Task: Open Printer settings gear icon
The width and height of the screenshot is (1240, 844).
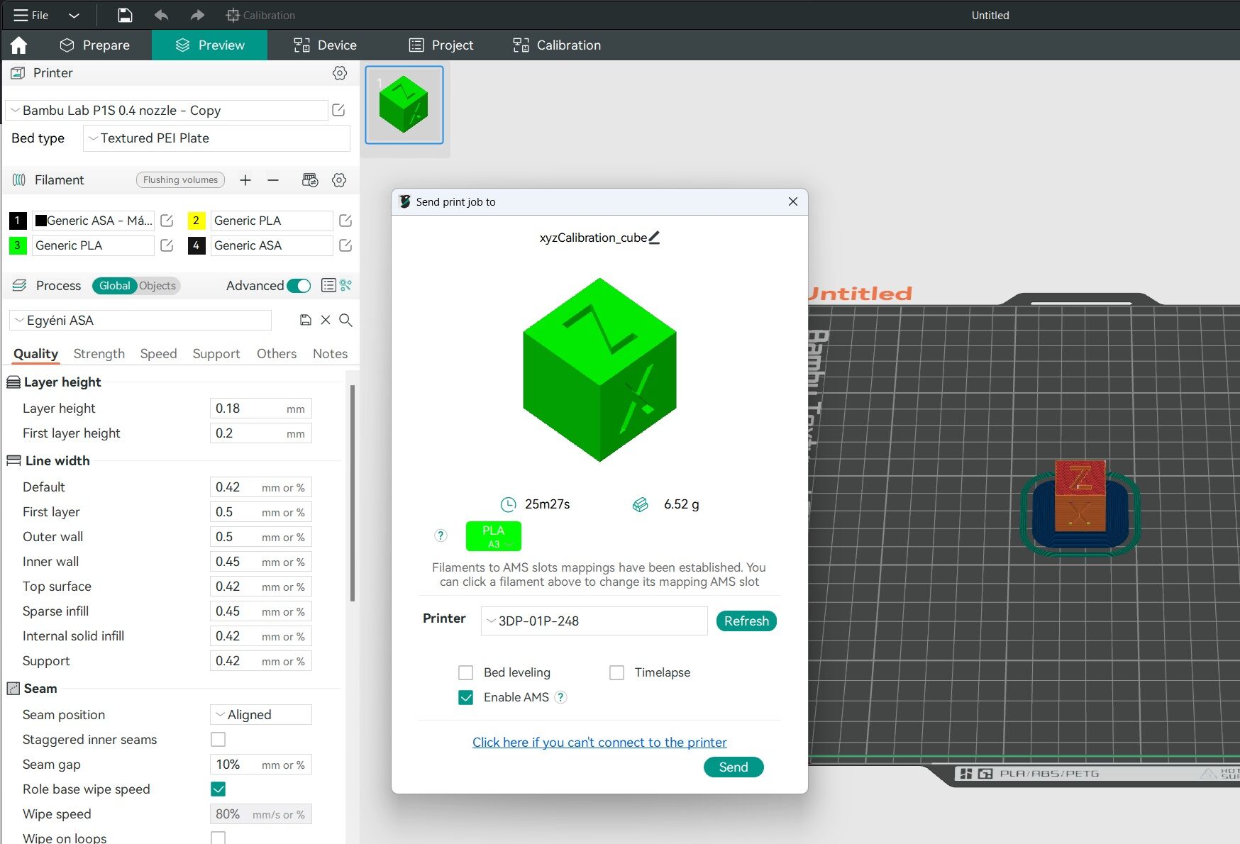Action: click(340, 73)
